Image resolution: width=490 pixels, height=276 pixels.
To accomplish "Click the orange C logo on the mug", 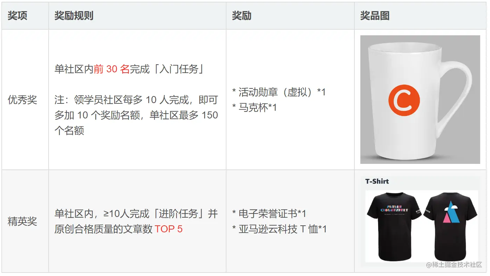I will pyautogui.click(x=404, y=100).
